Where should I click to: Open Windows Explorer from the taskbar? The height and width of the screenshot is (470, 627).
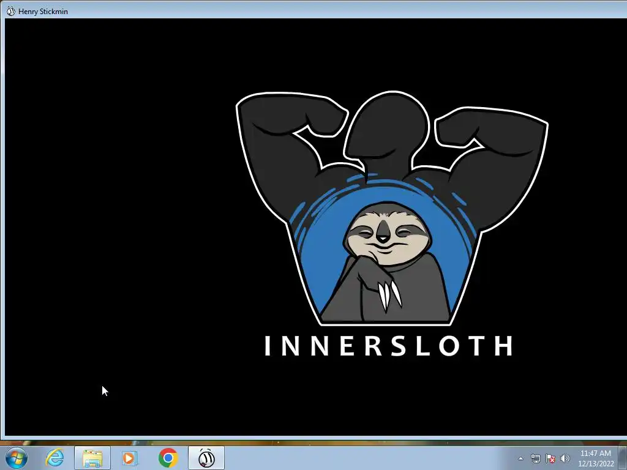92,458
